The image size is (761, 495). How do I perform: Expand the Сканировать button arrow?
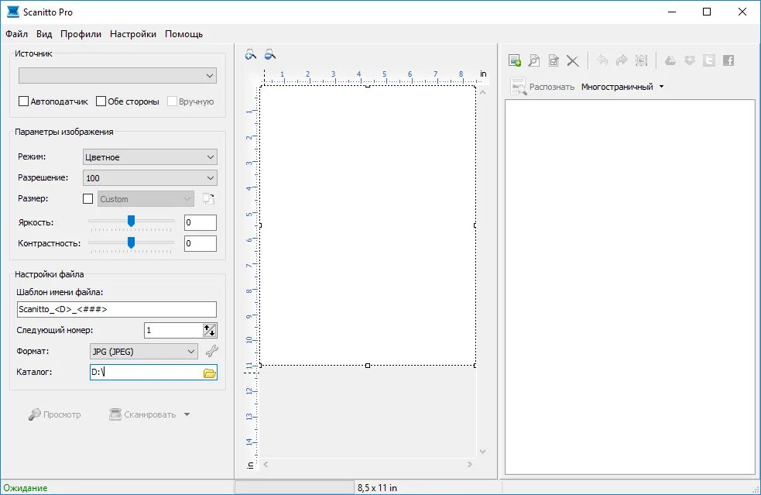(x=187, y=414)
